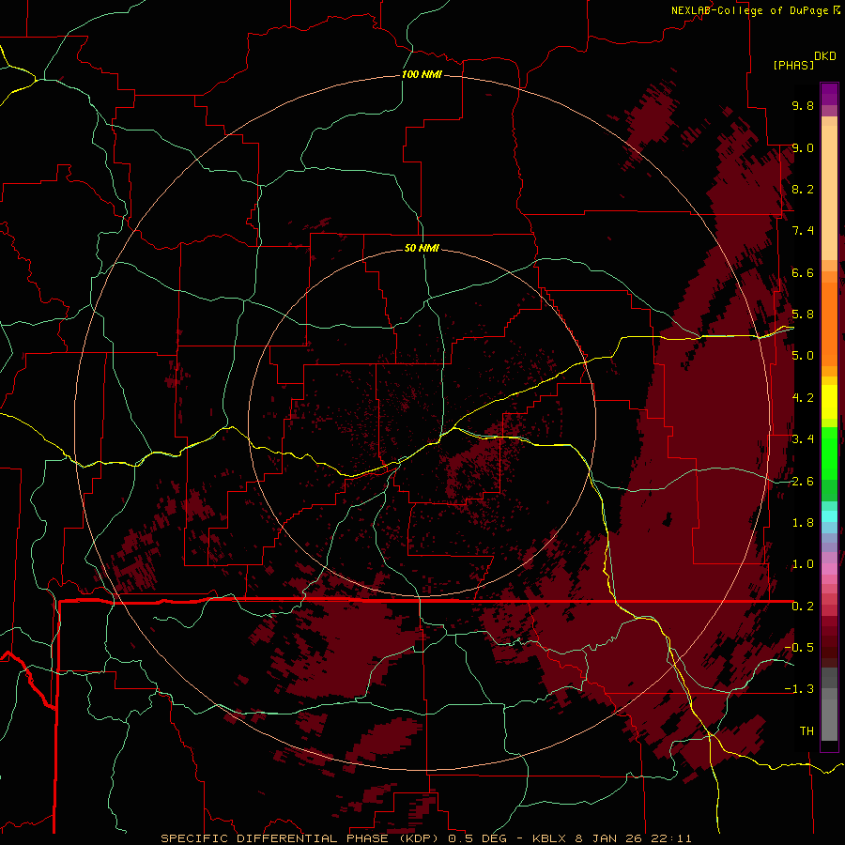
Task: Select the 7.4 value on the legend
Action: [x=803, y=231]
